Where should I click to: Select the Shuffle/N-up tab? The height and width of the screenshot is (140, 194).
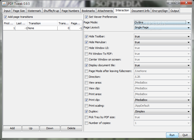tap(51, 11)
